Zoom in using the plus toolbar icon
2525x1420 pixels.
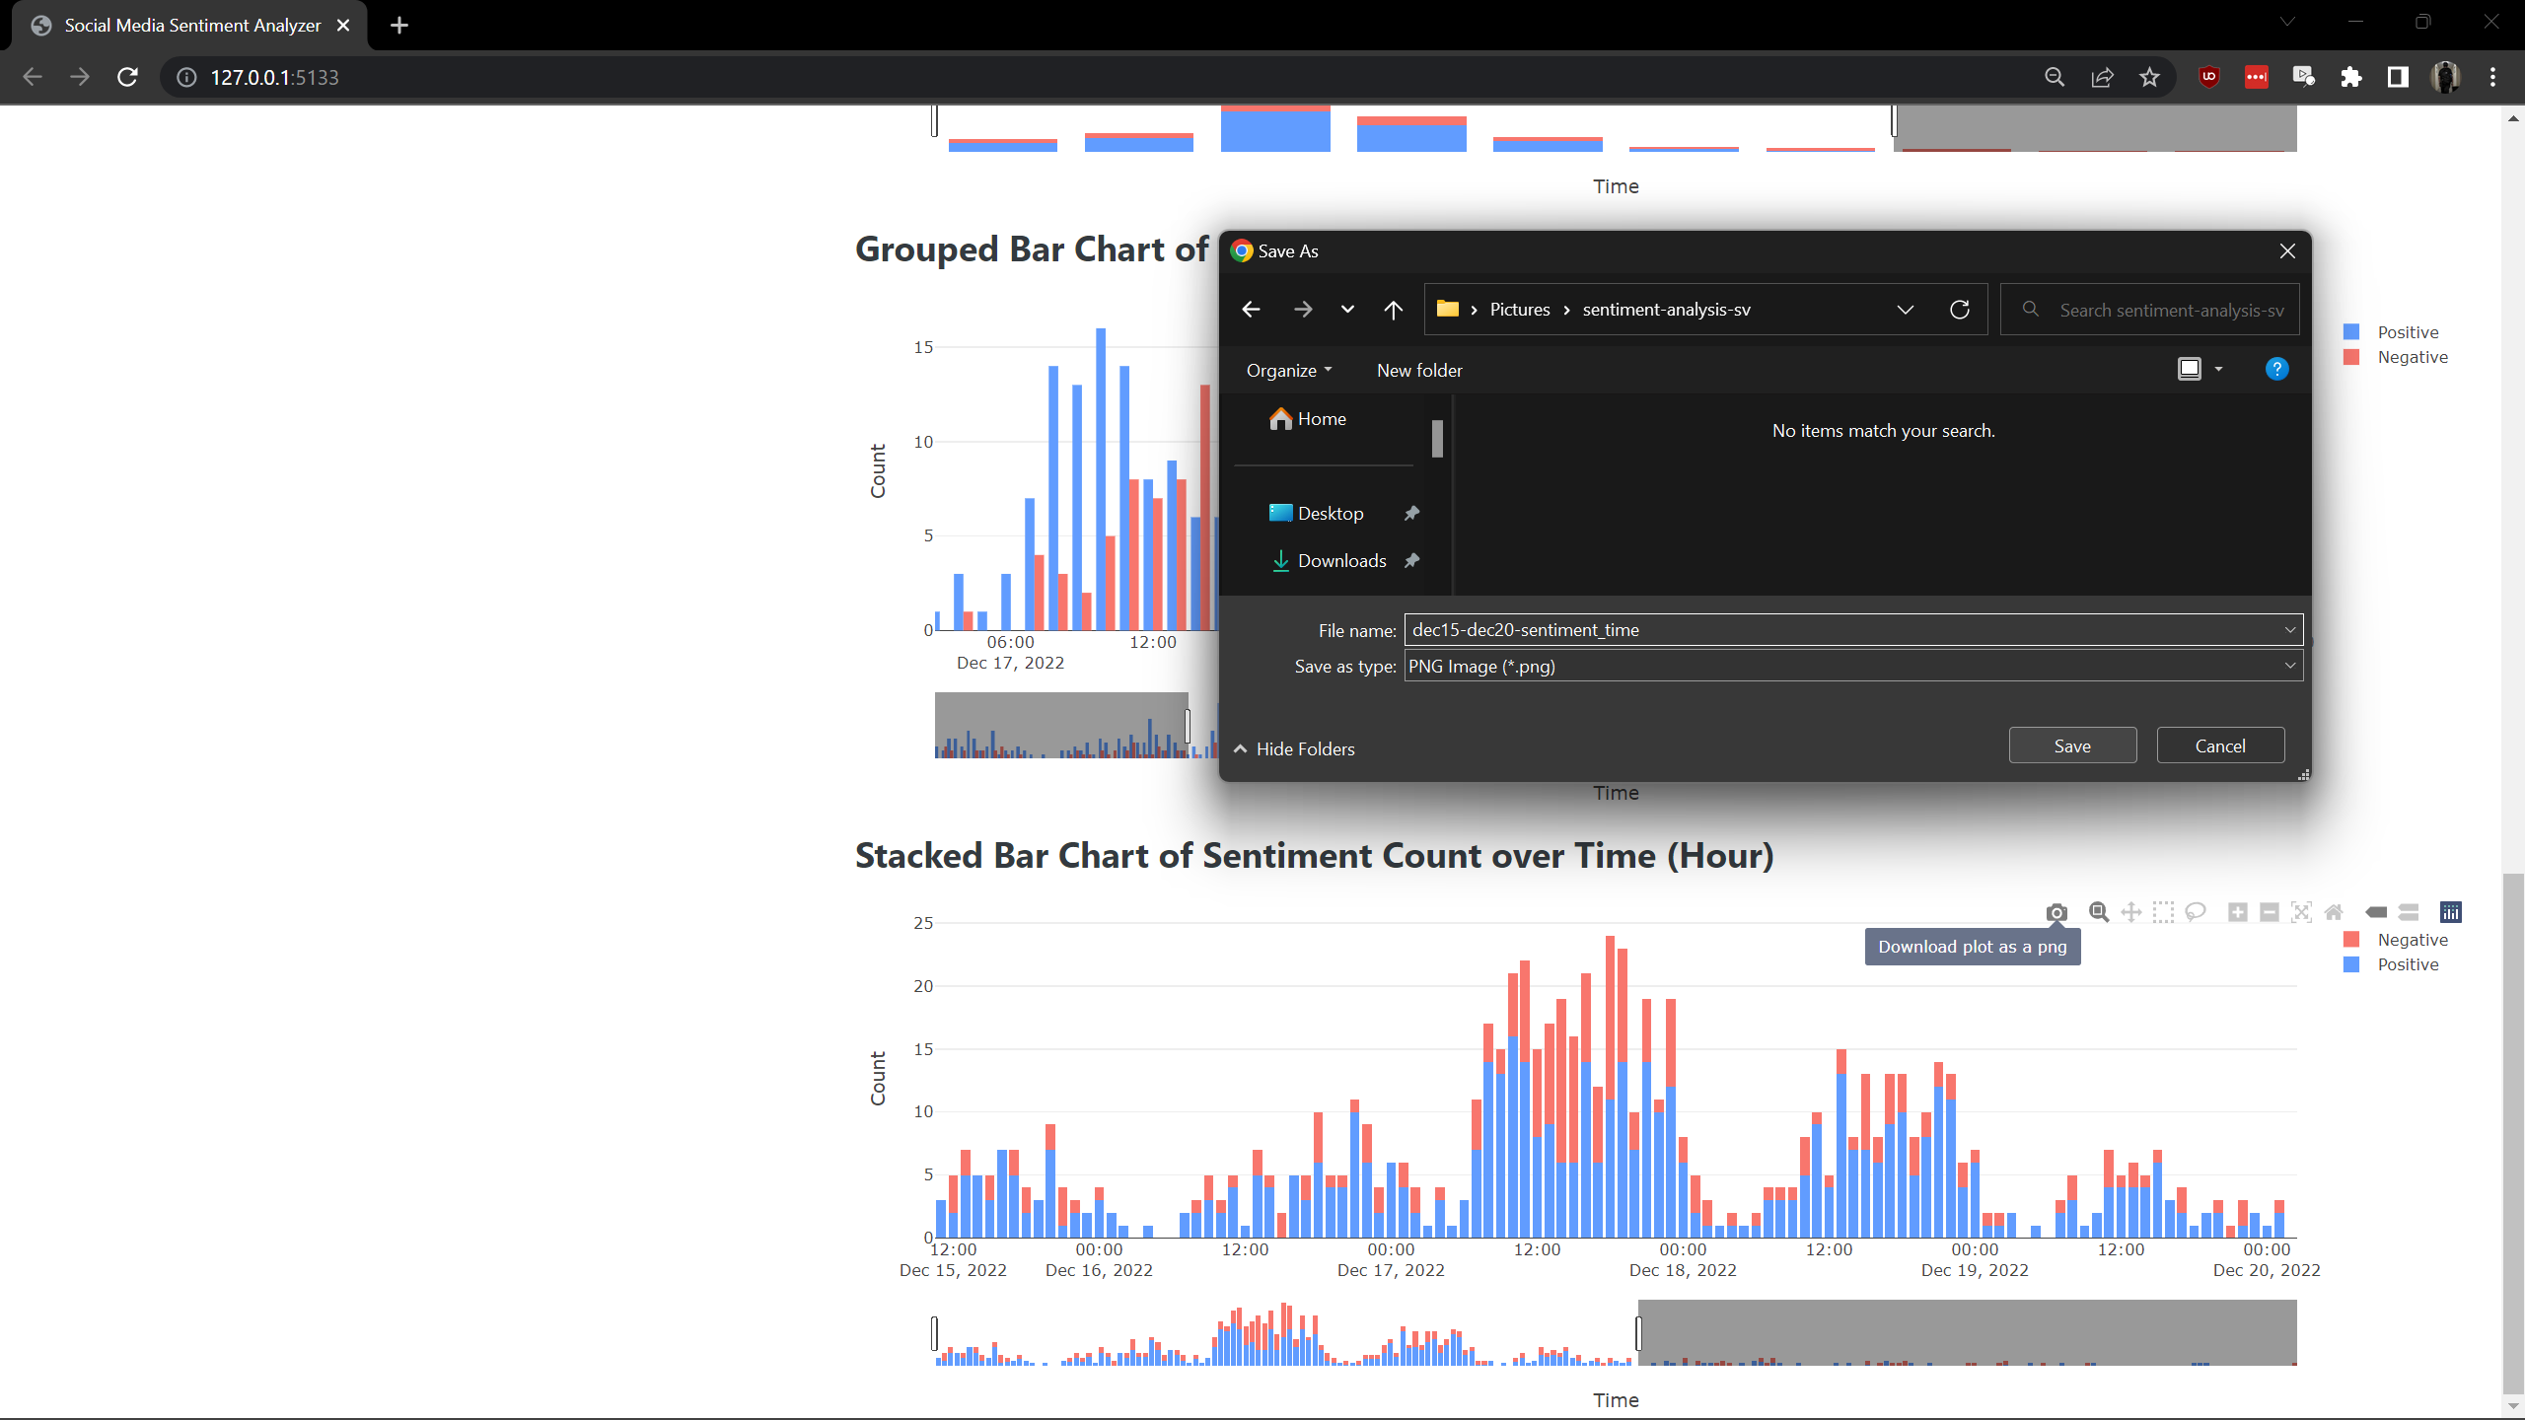[x=2237, y=912]
